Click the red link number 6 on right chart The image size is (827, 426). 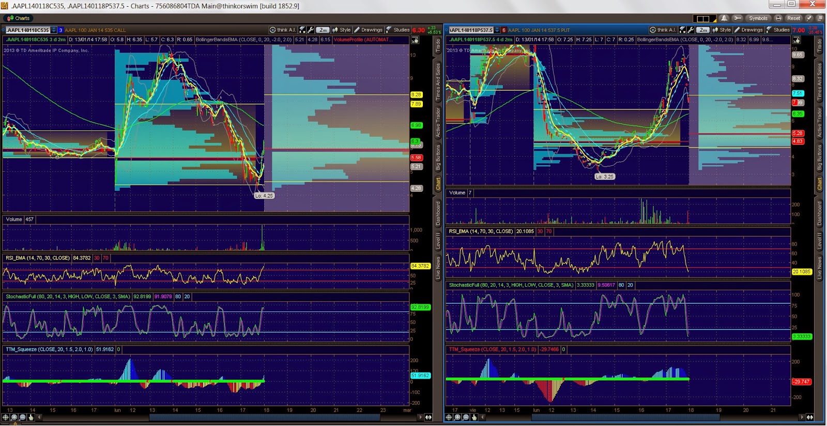503,30
